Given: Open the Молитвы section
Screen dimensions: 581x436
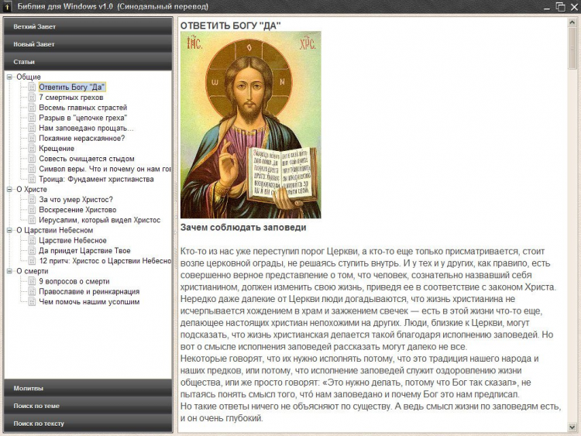Looking at the screenshot, I should click(88, 388).
